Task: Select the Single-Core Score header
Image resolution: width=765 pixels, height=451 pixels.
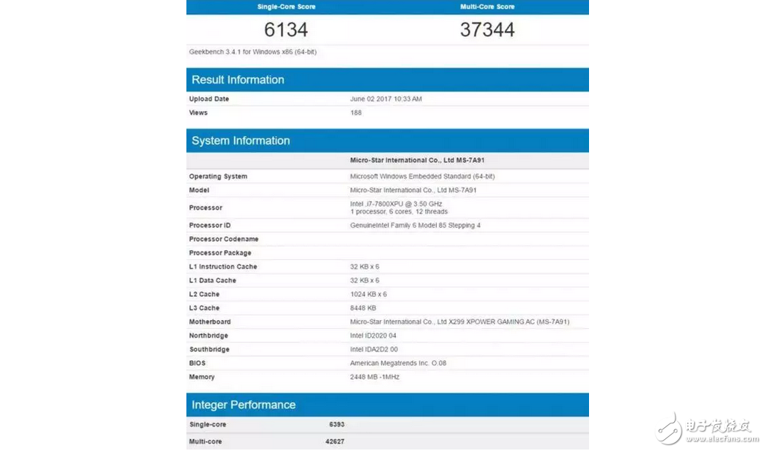Action: click(x=286, y=7)
